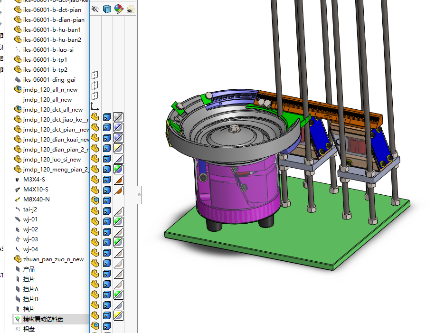435x333 pixels.
Task: Click the panel splitter collapse handle
Action: point(139,194)
